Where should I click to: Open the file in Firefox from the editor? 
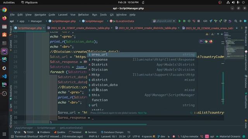click(x=211, y=41)
